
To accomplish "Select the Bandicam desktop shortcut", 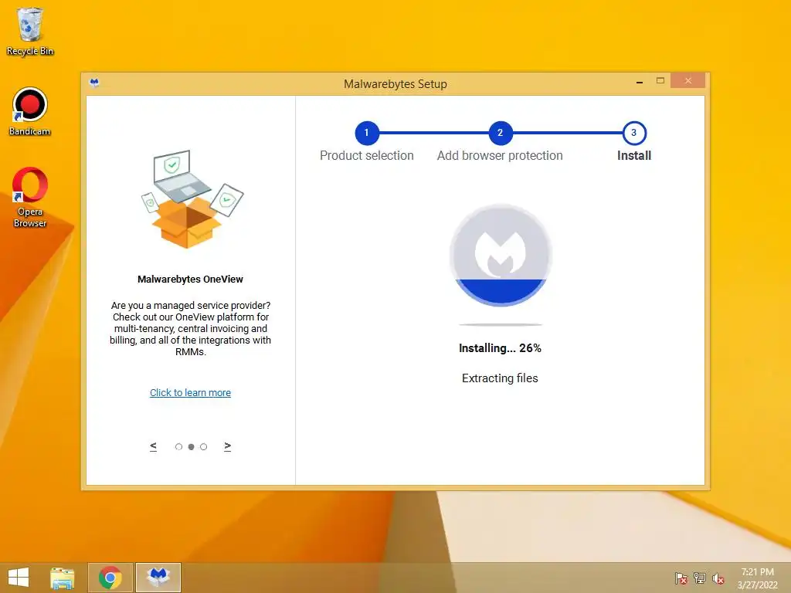I will pos(30,111).
